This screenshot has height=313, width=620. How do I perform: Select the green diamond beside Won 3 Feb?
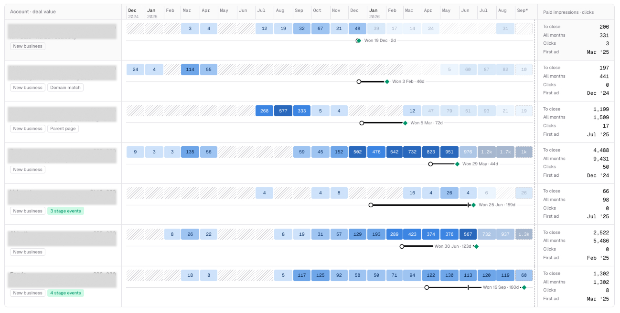coord(387,81)
